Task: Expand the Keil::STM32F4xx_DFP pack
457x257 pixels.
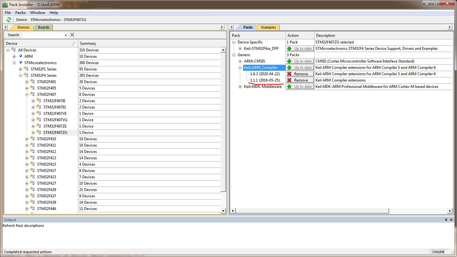Action: pos(240,49)
